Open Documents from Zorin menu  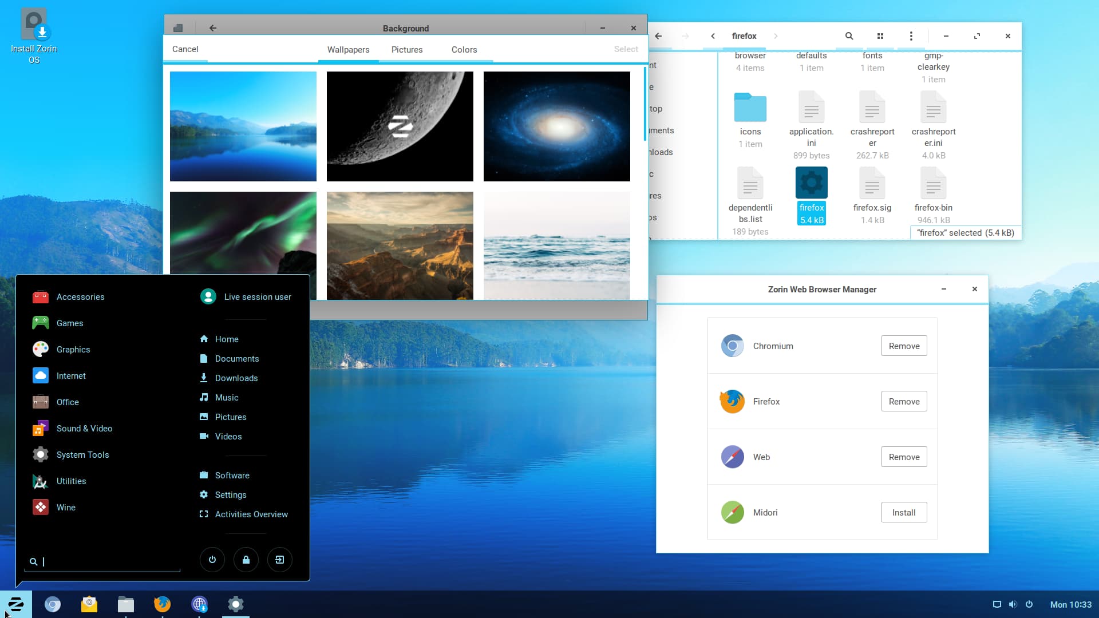pos(229,359)
